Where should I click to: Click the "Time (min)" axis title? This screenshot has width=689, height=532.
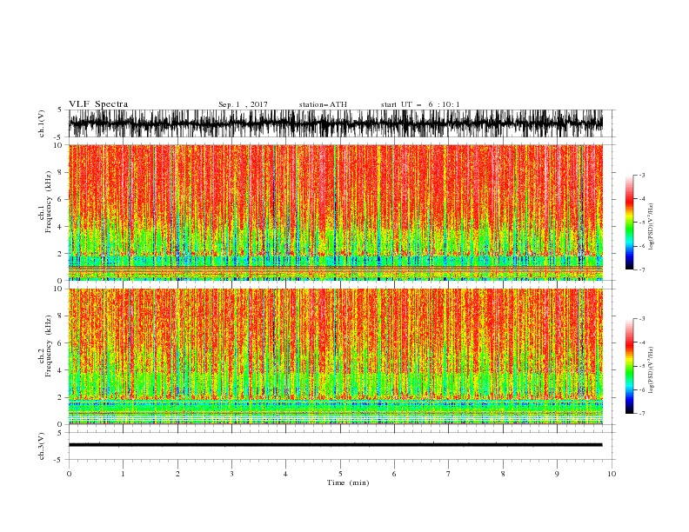348,482
